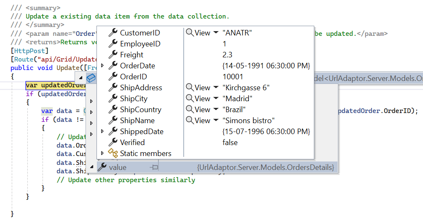Open the View dropdown arrow for ShipAddress
Viewport: 423px width, 218px height.
tap(215, 88)
